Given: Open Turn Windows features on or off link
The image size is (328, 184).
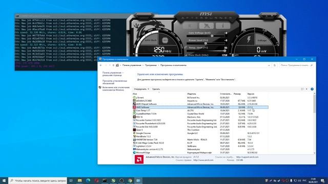Looking at the screenshot, I should click(x=116, y=88).
